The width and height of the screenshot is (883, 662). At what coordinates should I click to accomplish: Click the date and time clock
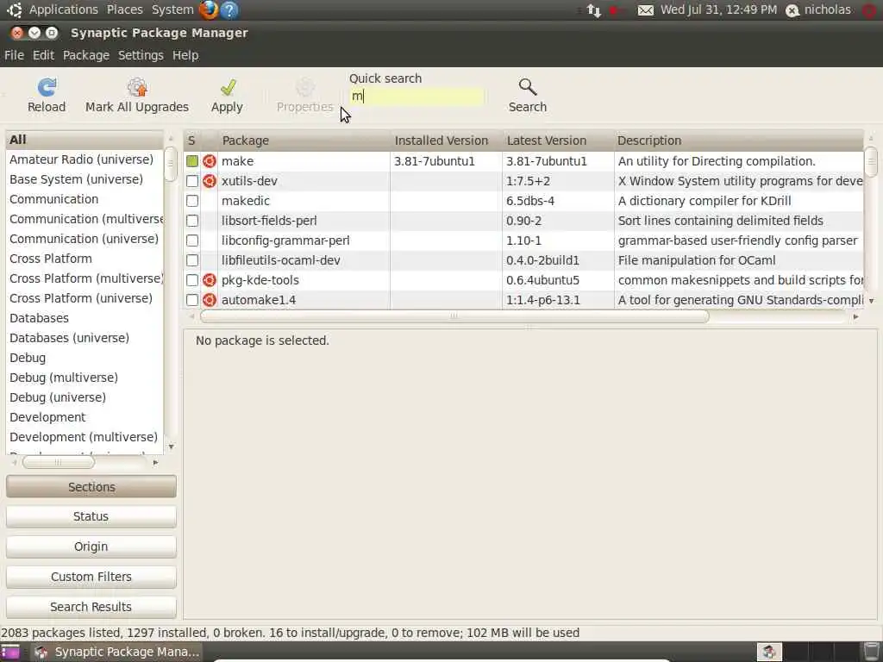718,9
